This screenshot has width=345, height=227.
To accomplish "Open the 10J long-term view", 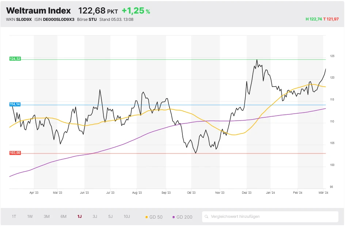I will coord(127,217).
